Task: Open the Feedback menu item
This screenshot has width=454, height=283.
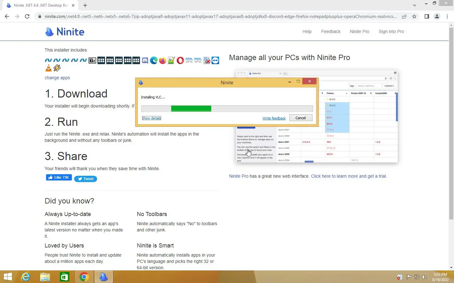Action: tap(331, 31)
